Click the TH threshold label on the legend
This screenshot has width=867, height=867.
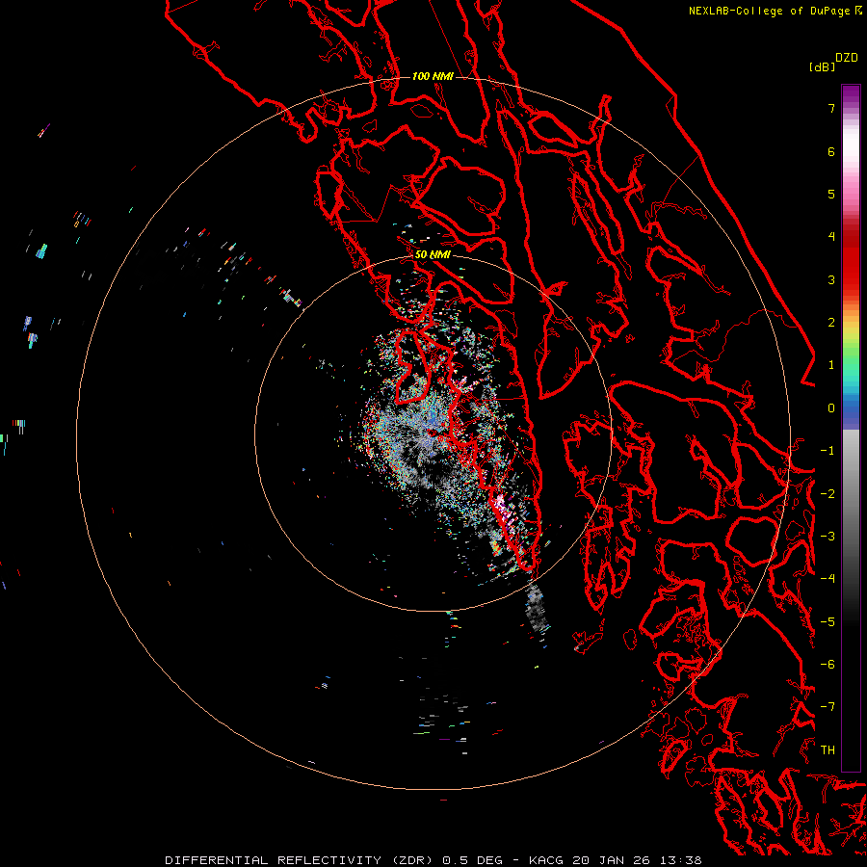tap(828, 750)
